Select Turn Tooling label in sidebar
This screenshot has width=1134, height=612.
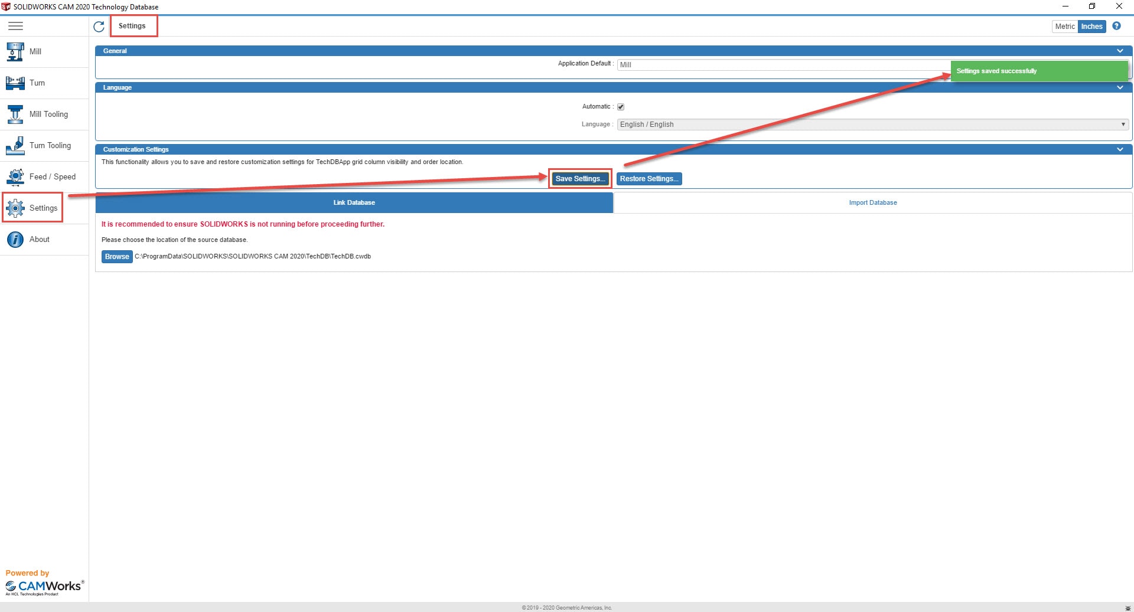click(x=50, y=146)
